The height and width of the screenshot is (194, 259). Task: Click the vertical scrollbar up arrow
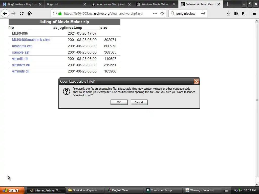(x=257, y=21)
